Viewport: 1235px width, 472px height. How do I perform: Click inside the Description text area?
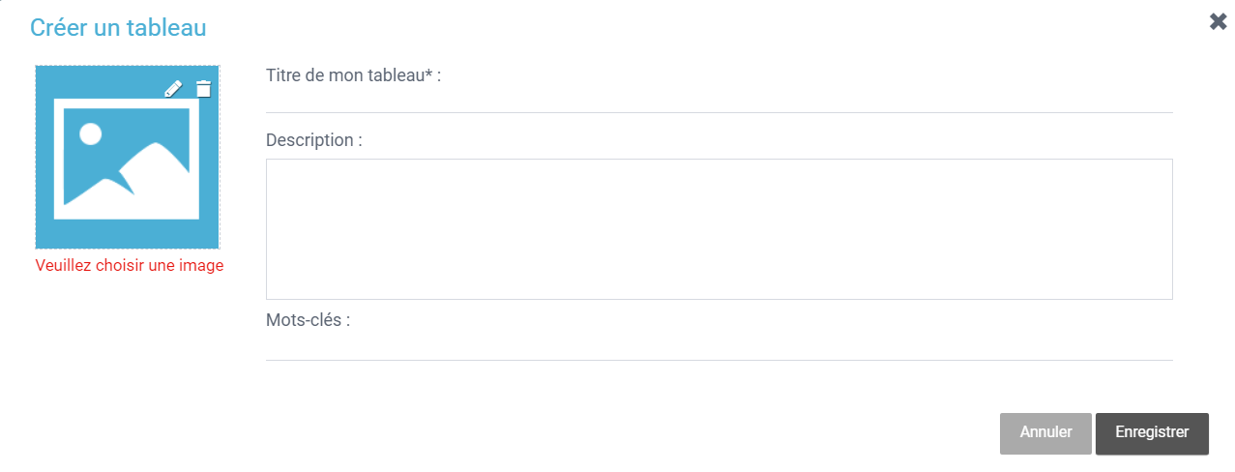(719, 229)
